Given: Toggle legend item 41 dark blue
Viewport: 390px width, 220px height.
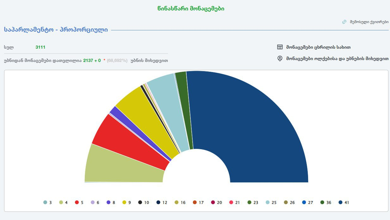Looking at the screenshot, I should coord(344,202).
